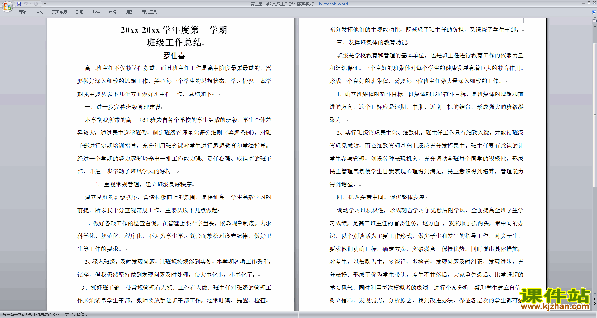This screenshot has height=318, width=597.
Task: Open Customize Quick Access Toolbar dropdown
Action: click(x=45, y=4)
